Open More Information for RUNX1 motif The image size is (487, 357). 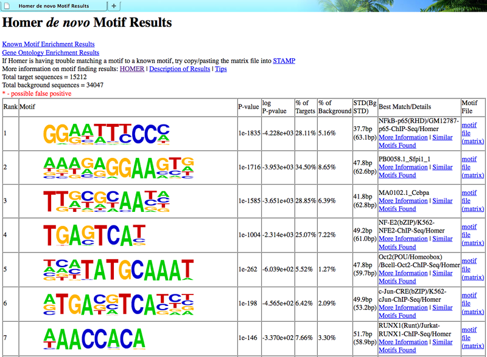(403, 342)
